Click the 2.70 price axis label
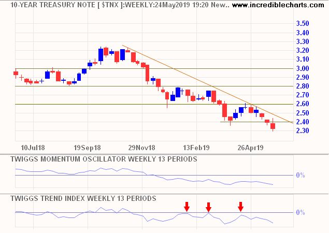 [x=303, y=95]
